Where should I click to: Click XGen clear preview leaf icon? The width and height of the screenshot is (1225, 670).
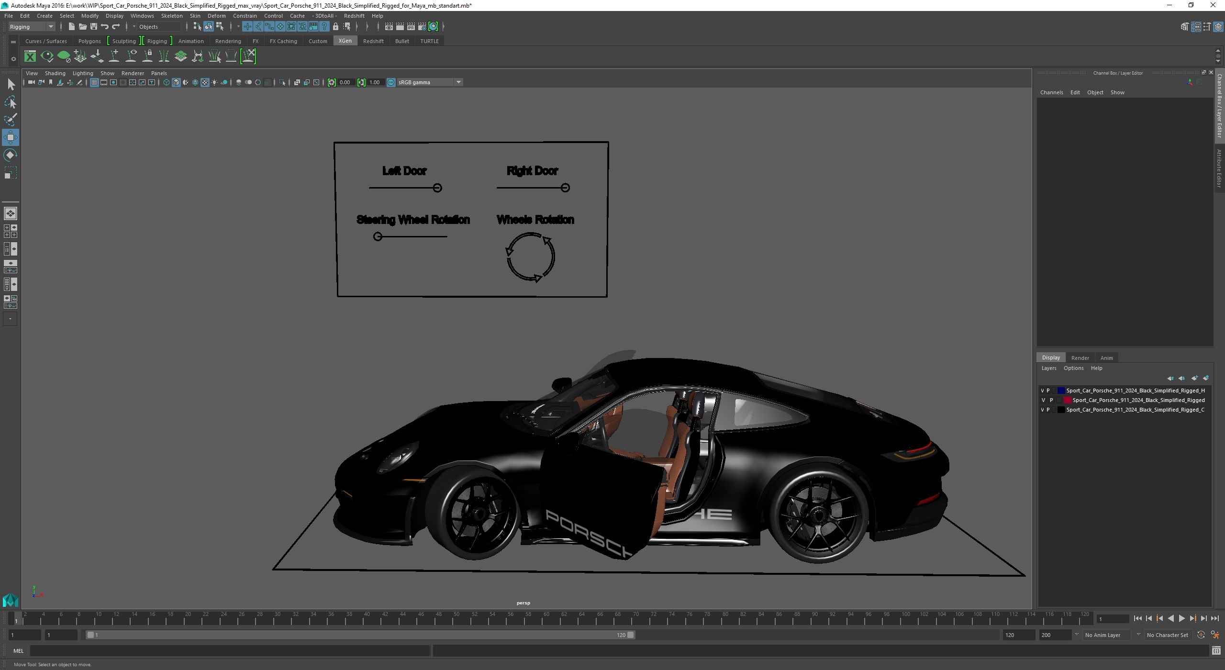(64, 56)
